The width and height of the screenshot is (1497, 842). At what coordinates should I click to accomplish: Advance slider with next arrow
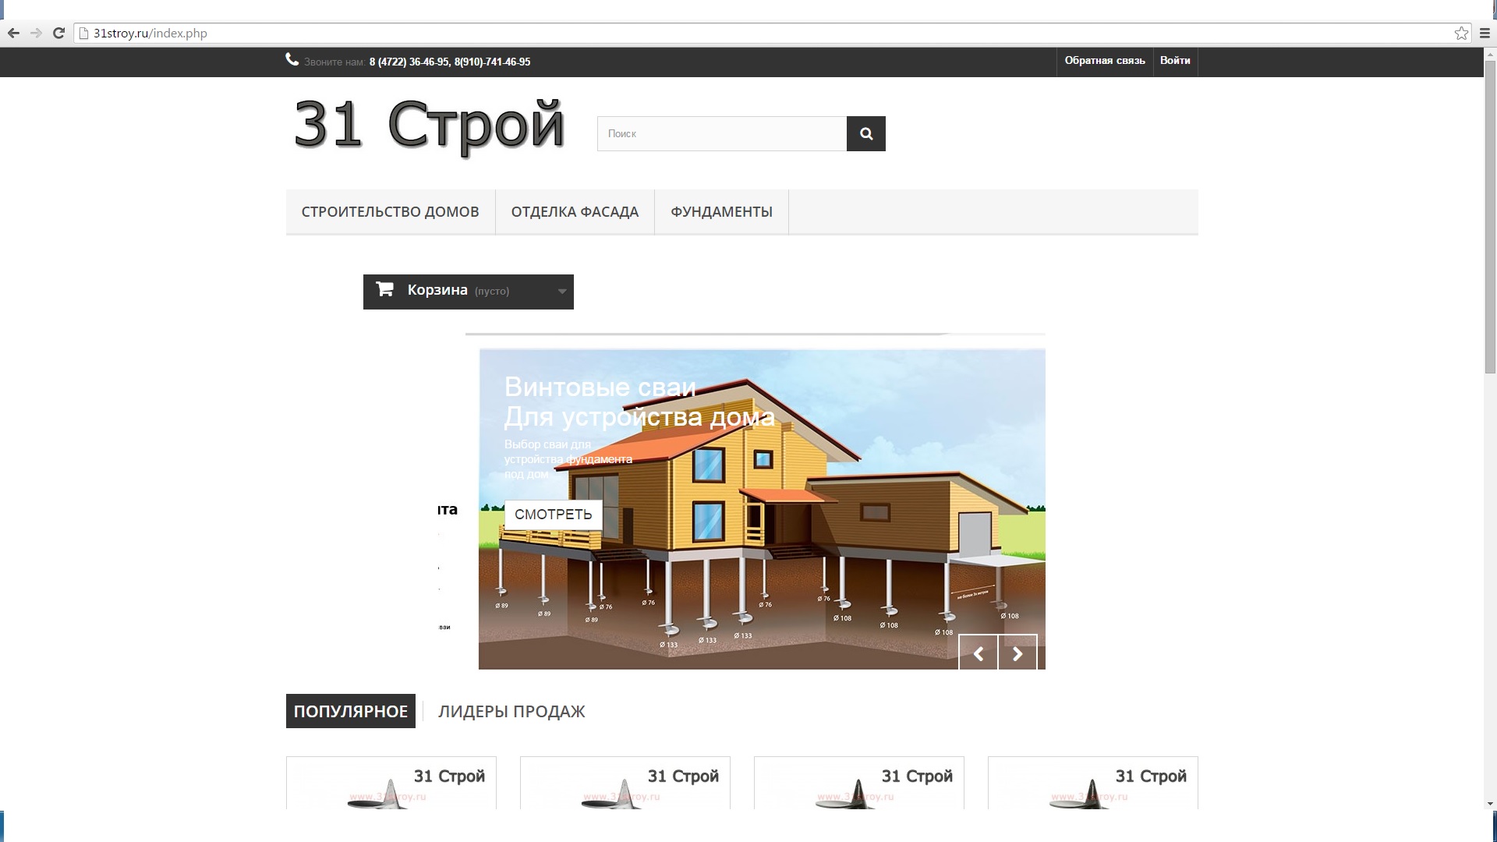(x=1017, y=653)
